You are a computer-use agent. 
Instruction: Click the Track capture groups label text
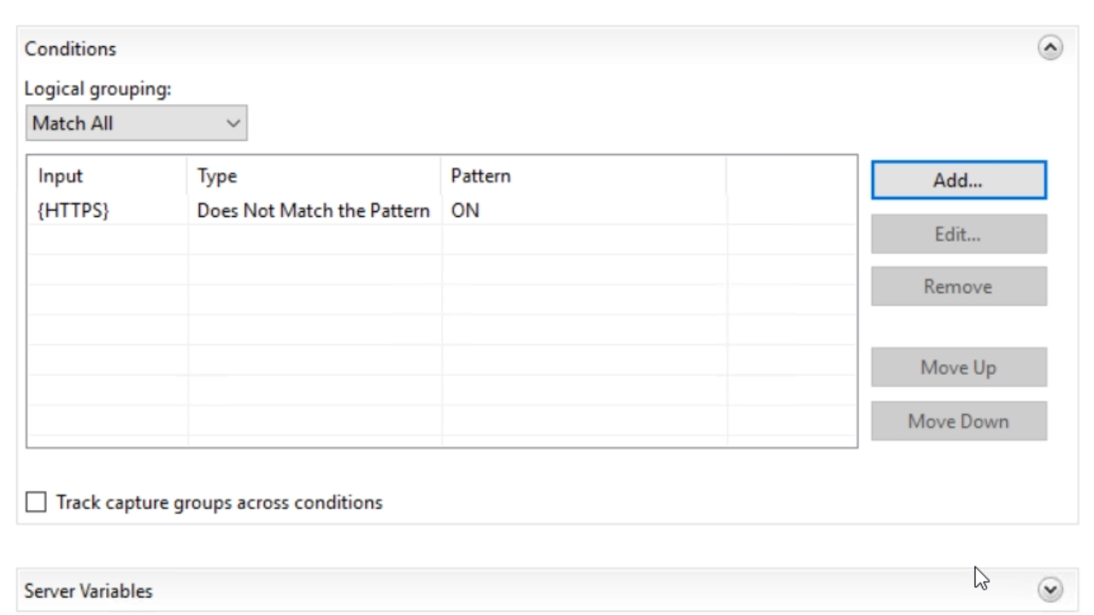pyautogui.click(x=219, y=502)
